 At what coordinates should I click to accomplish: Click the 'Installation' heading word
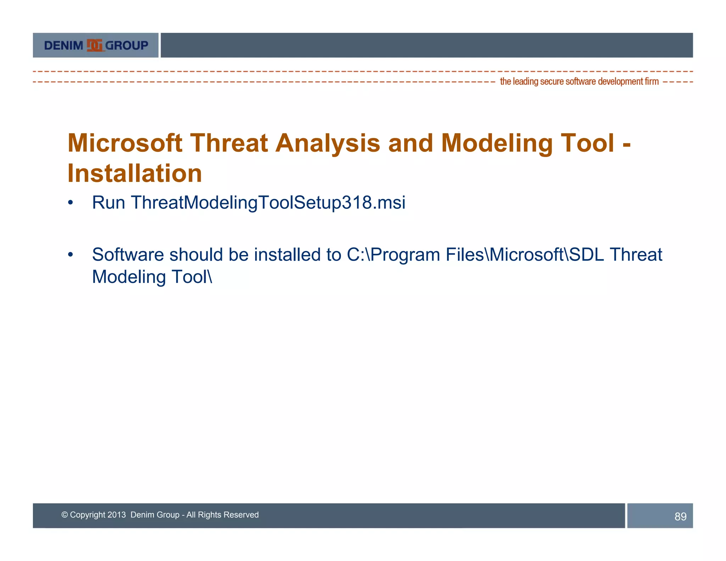coord(135,173)
